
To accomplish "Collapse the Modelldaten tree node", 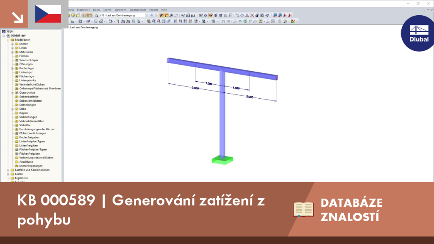I will tap(8, 40).
